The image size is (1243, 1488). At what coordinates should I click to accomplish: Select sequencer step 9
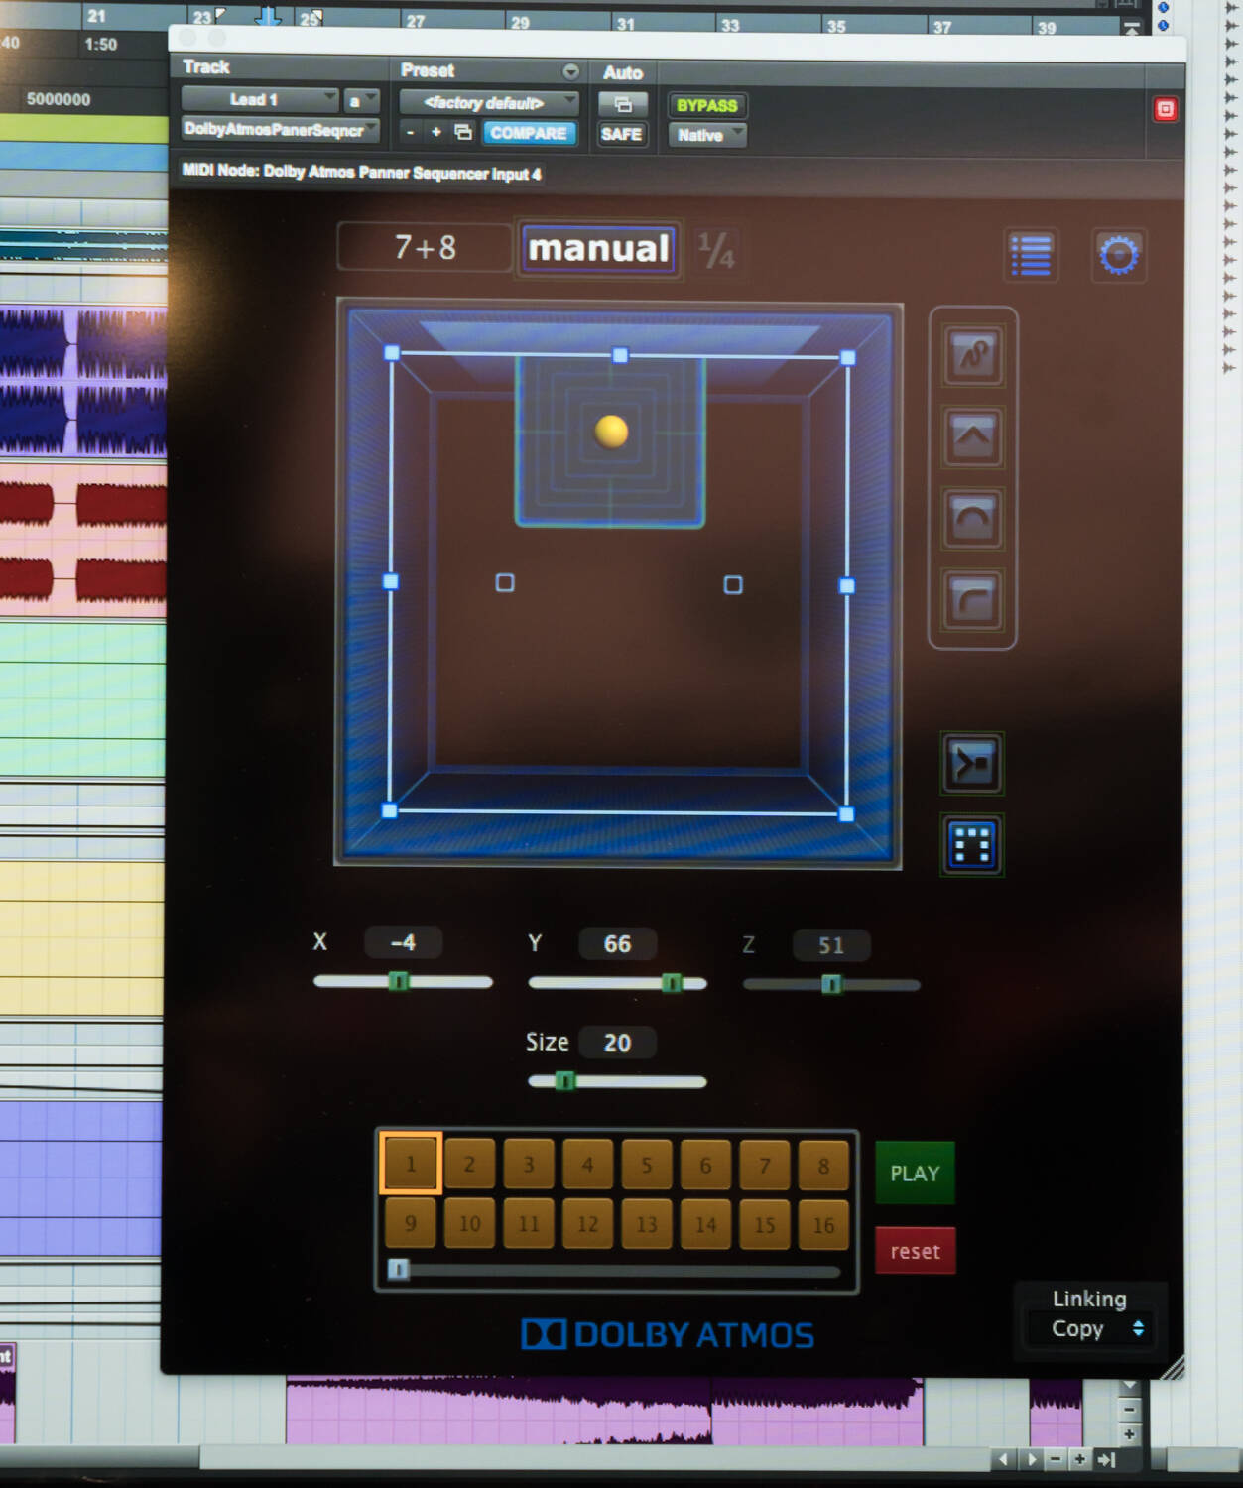410,1223
